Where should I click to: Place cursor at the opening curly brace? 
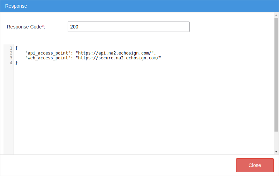pos(16,48)
